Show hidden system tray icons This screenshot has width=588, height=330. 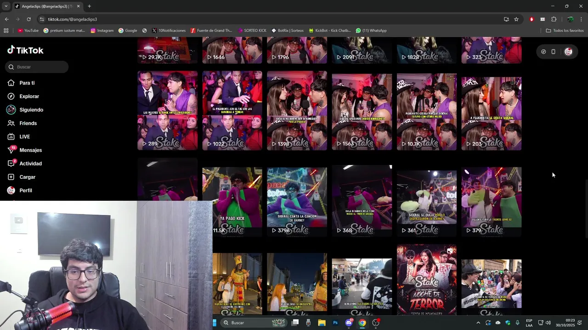pos(478,323)
